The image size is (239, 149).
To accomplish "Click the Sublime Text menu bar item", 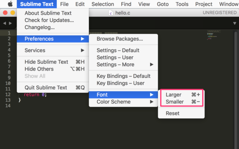I will pyautogui.click(x=37, y=4).
